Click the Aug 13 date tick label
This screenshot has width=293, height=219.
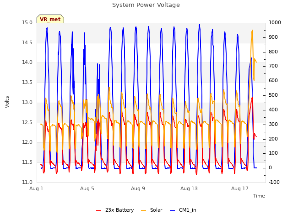[189, 188]
